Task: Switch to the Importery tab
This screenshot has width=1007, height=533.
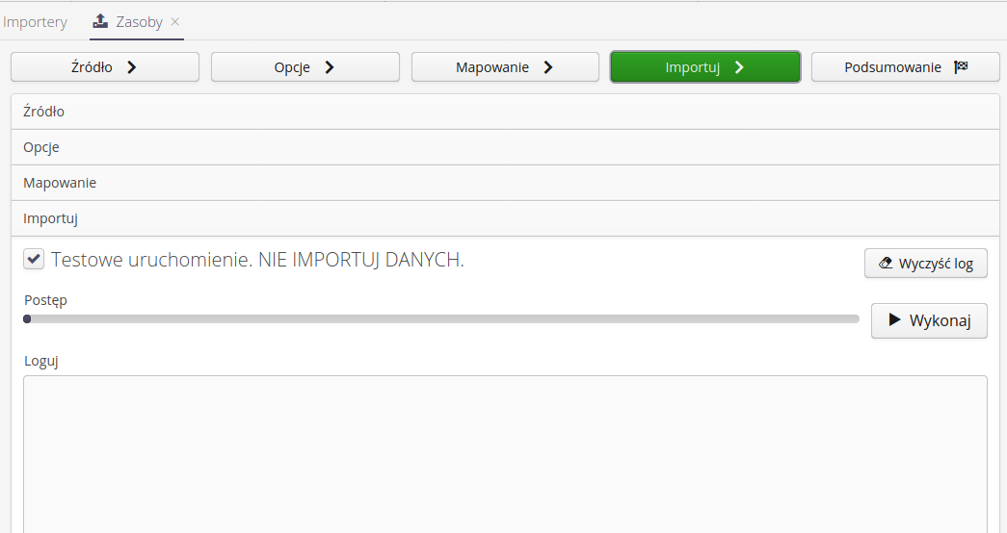Action: pyautogui.click(x=35, y=22)
